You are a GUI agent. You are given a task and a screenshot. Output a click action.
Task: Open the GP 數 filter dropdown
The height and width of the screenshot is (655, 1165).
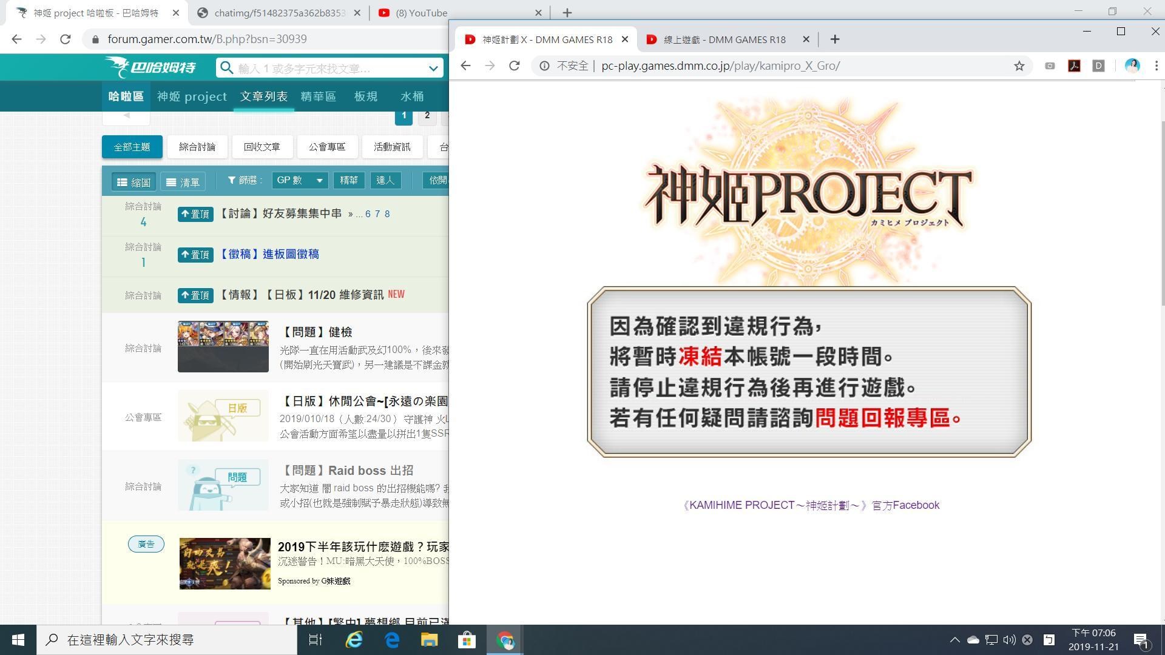point(300,180)
